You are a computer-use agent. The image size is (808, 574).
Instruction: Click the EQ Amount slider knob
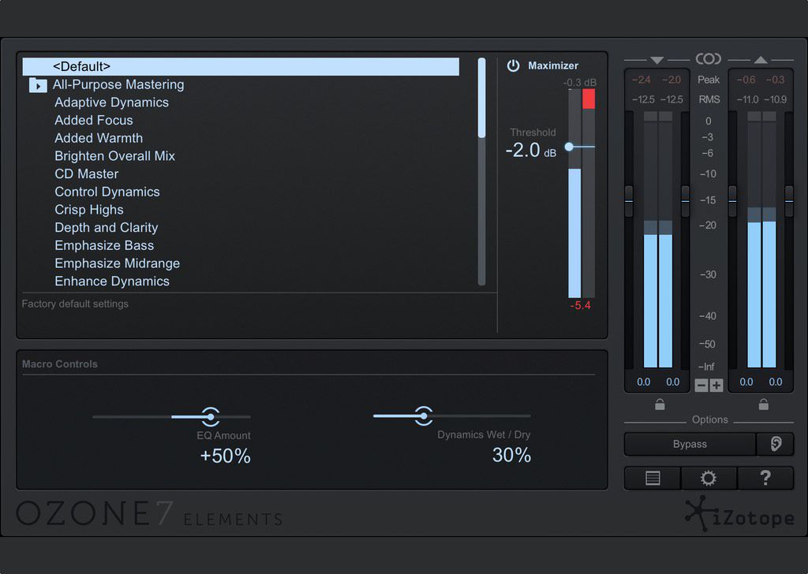point(210,416)
